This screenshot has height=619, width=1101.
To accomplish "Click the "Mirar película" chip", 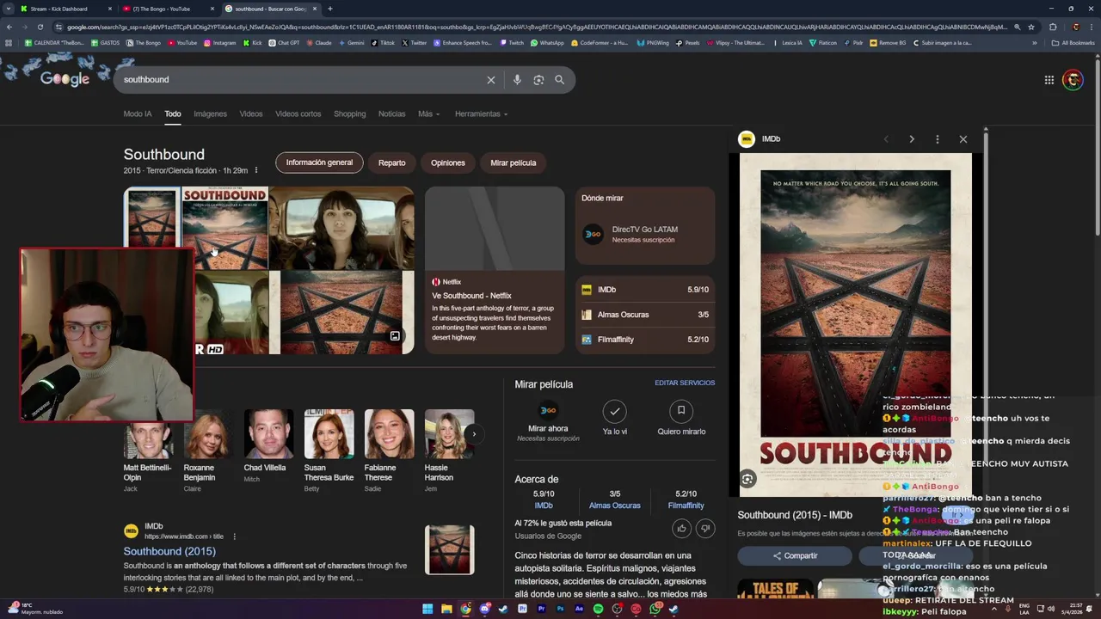I will (x=514, y=162).
